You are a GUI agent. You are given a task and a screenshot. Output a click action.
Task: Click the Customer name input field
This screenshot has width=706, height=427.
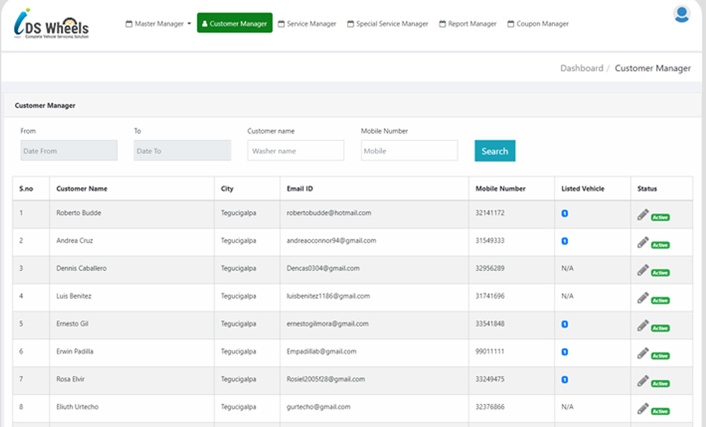point(295,151)
